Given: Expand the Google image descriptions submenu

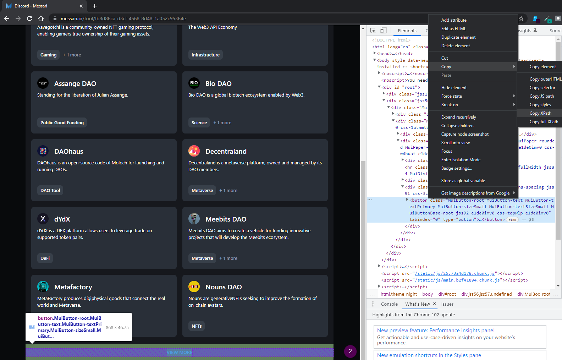Looking at the screenshot, I should (x=473, y=193).
